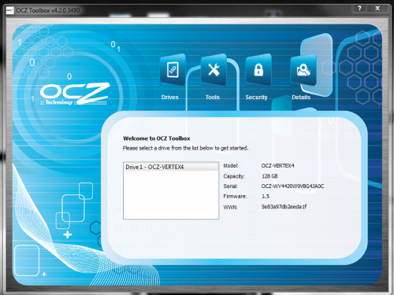The image size is (394, 295).
Task: Click the OCZ Toolbox title bar icon
Action: [x=10, y=10]
